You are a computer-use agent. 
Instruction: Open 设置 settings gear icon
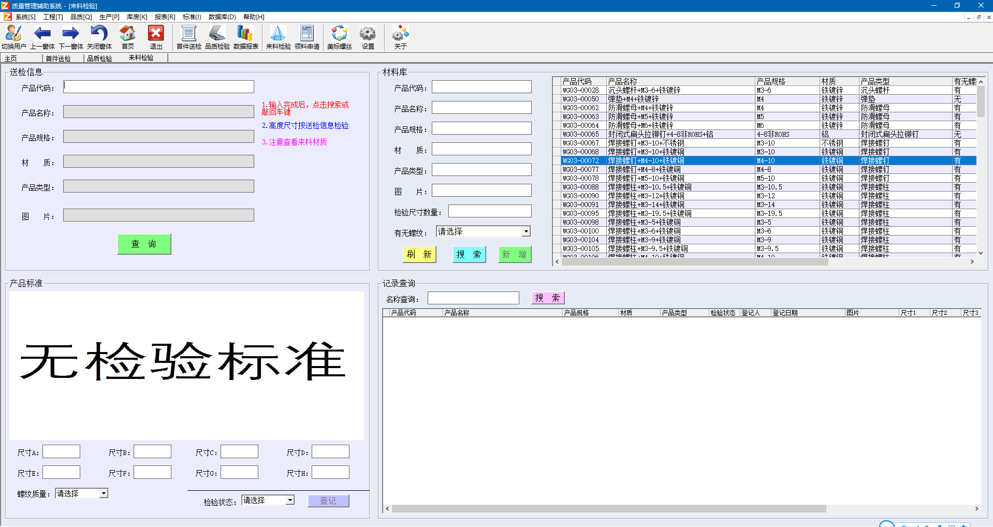368,37
